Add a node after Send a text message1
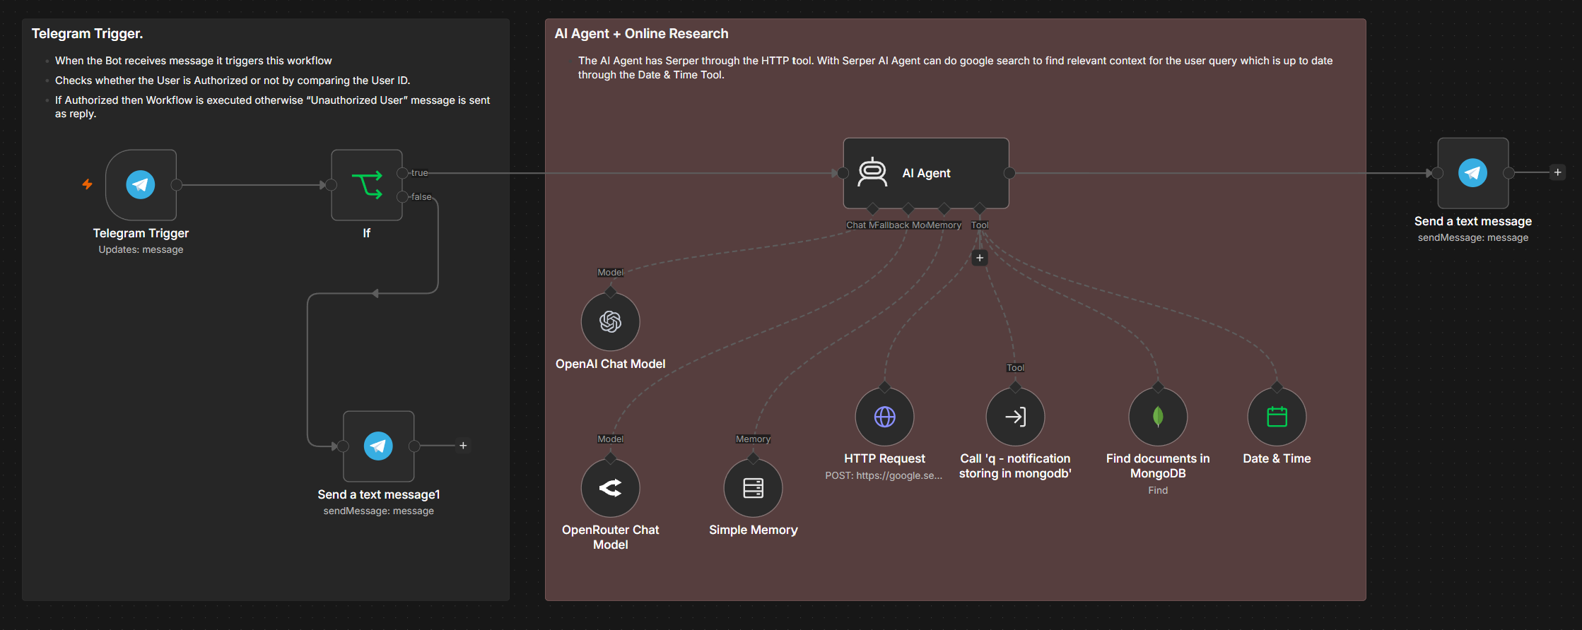The height and width of the screenshot is (630, 1582). coord(463,446)
